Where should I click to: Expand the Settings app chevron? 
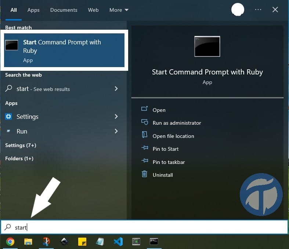116,117
